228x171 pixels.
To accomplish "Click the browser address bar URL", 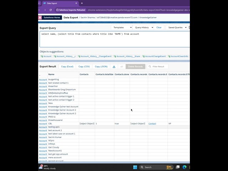I will 139,10.
